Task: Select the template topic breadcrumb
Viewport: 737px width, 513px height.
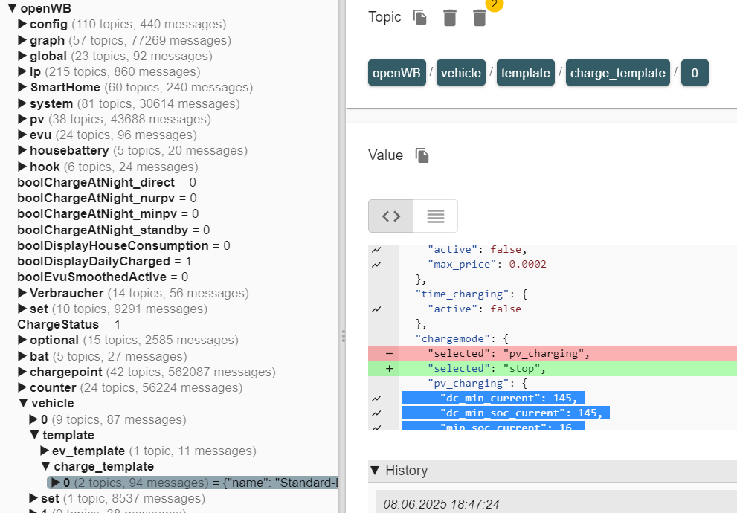Action: tap(526, 73)
